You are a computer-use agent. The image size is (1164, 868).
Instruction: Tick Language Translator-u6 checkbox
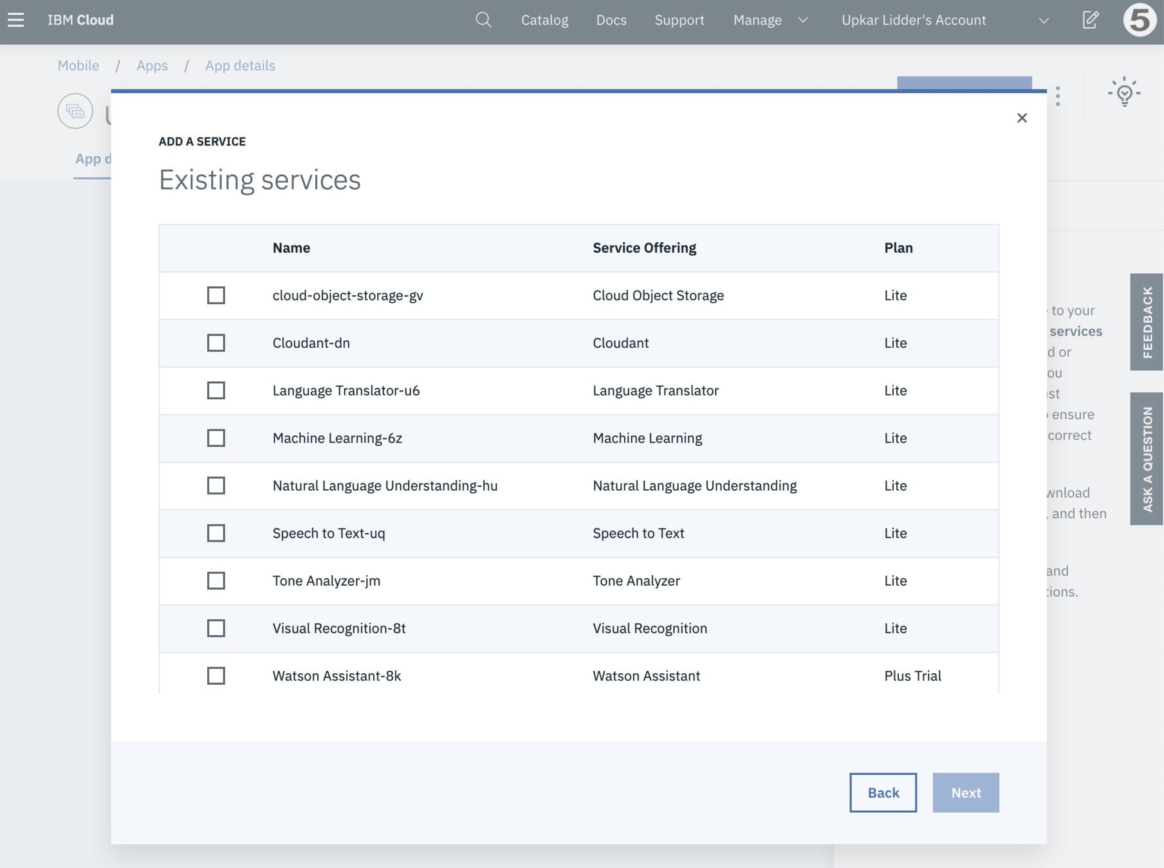[216, 390]
